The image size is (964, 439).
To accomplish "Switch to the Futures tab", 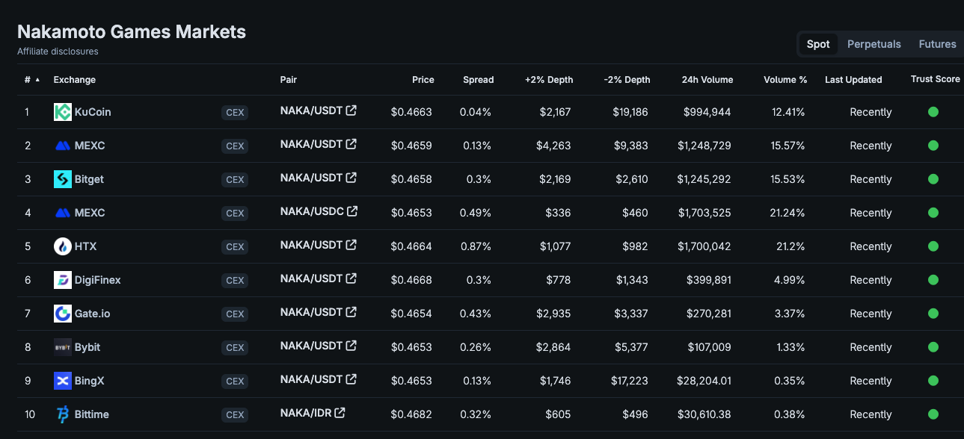I will 937,44.
